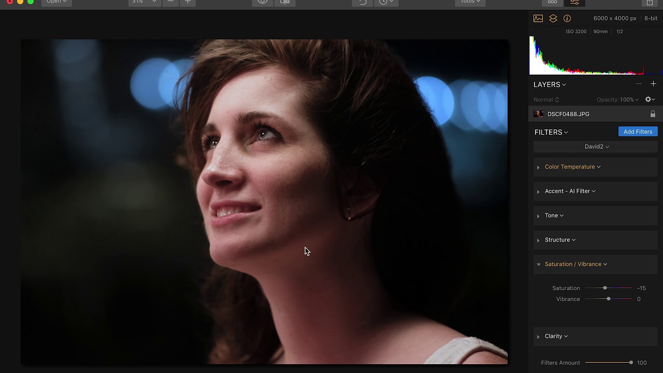663x373 pixels.
Task: Show image info with the info icon
Action: [567, 18]
